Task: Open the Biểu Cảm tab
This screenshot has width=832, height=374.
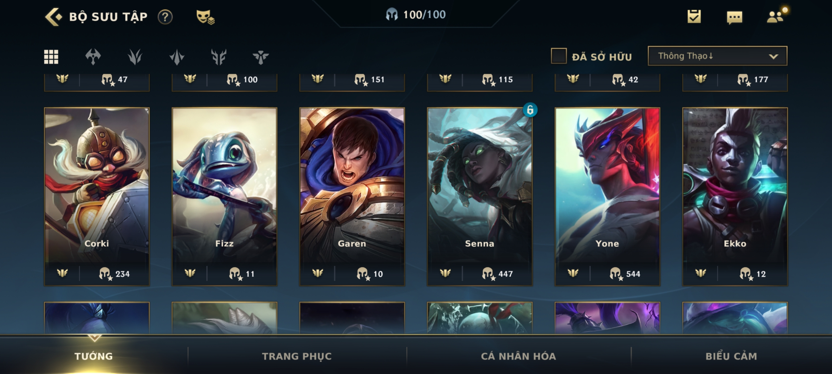Action: [731, 356]
